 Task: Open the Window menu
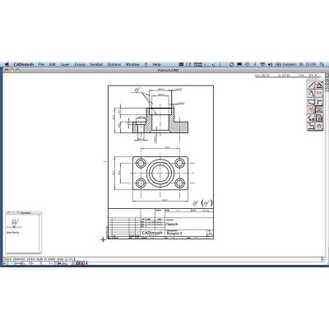(x=132, y=64)
